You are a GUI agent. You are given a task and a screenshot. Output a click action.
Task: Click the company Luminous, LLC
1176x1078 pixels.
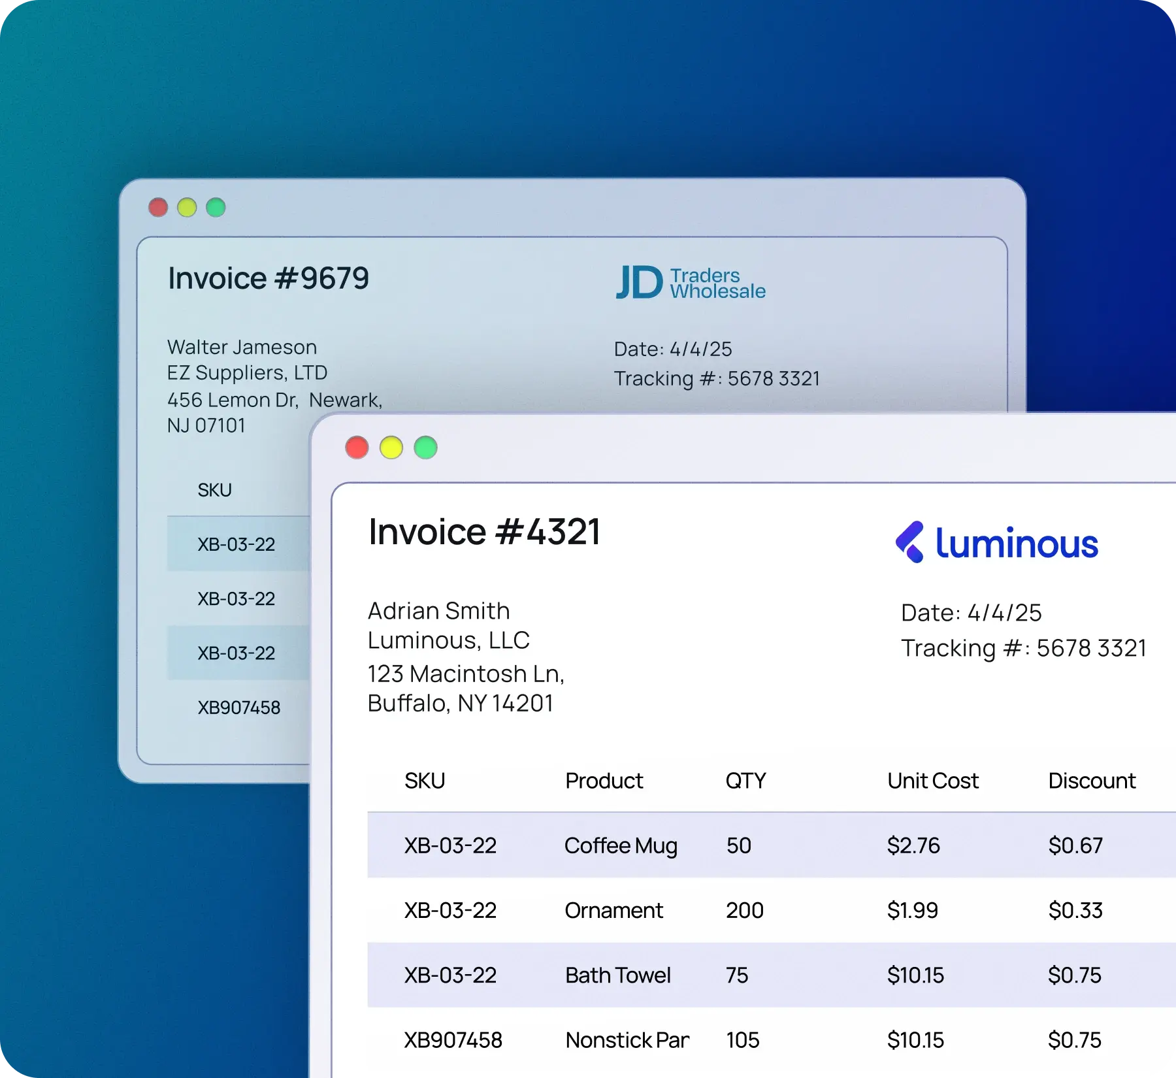[449, 640]
